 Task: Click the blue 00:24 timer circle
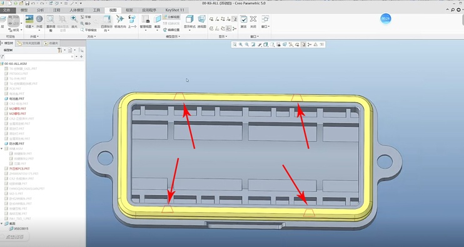coord(386,19)
